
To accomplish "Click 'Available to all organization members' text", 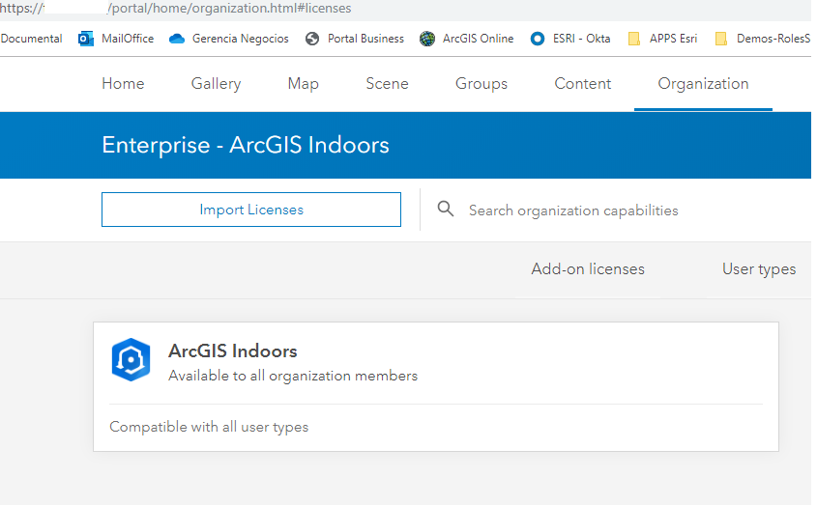I will point(293,376).
